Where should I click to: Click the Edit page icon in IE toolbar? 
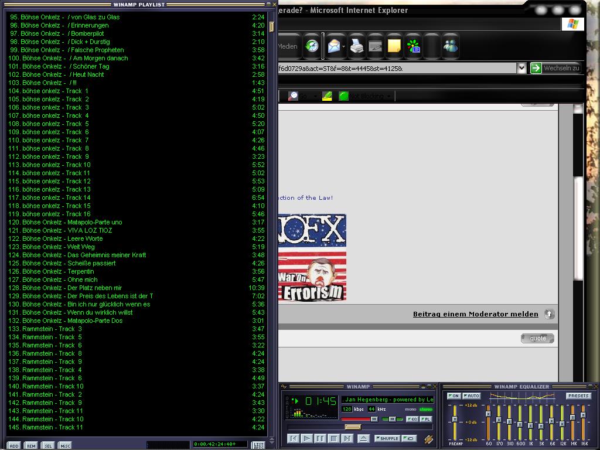pos(376,47)
